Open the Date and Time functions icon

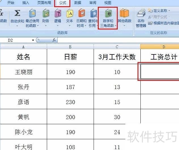[x=82, y=13]
